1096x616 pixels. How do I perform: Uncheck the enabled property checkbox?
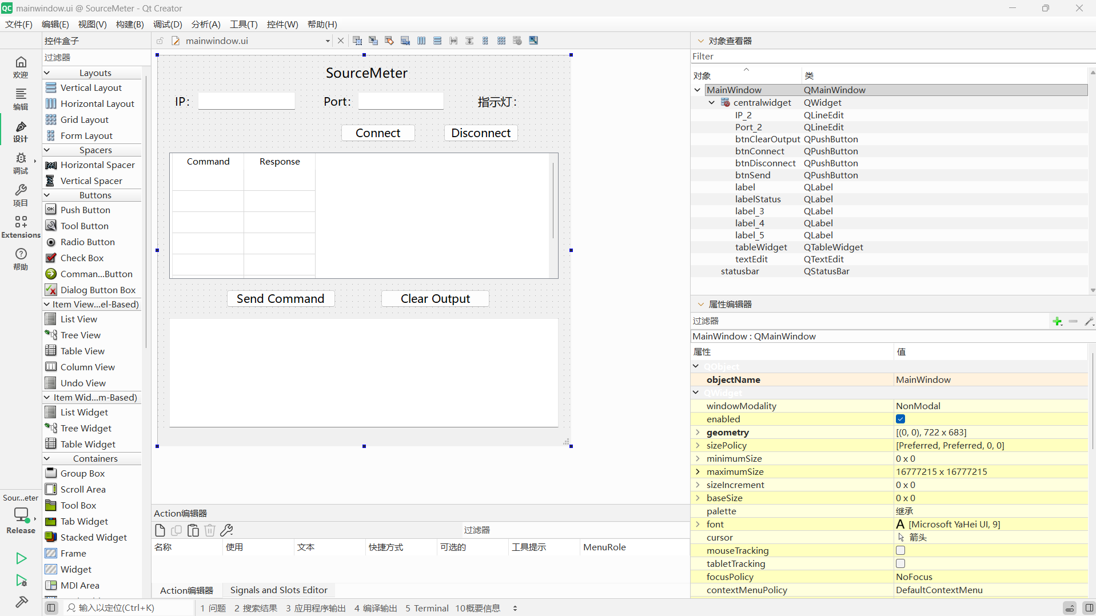pos(901,419)
